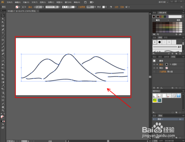Open the Type 文字(T) menu
This screenshot has height=142, width=185.
(34, 2)
